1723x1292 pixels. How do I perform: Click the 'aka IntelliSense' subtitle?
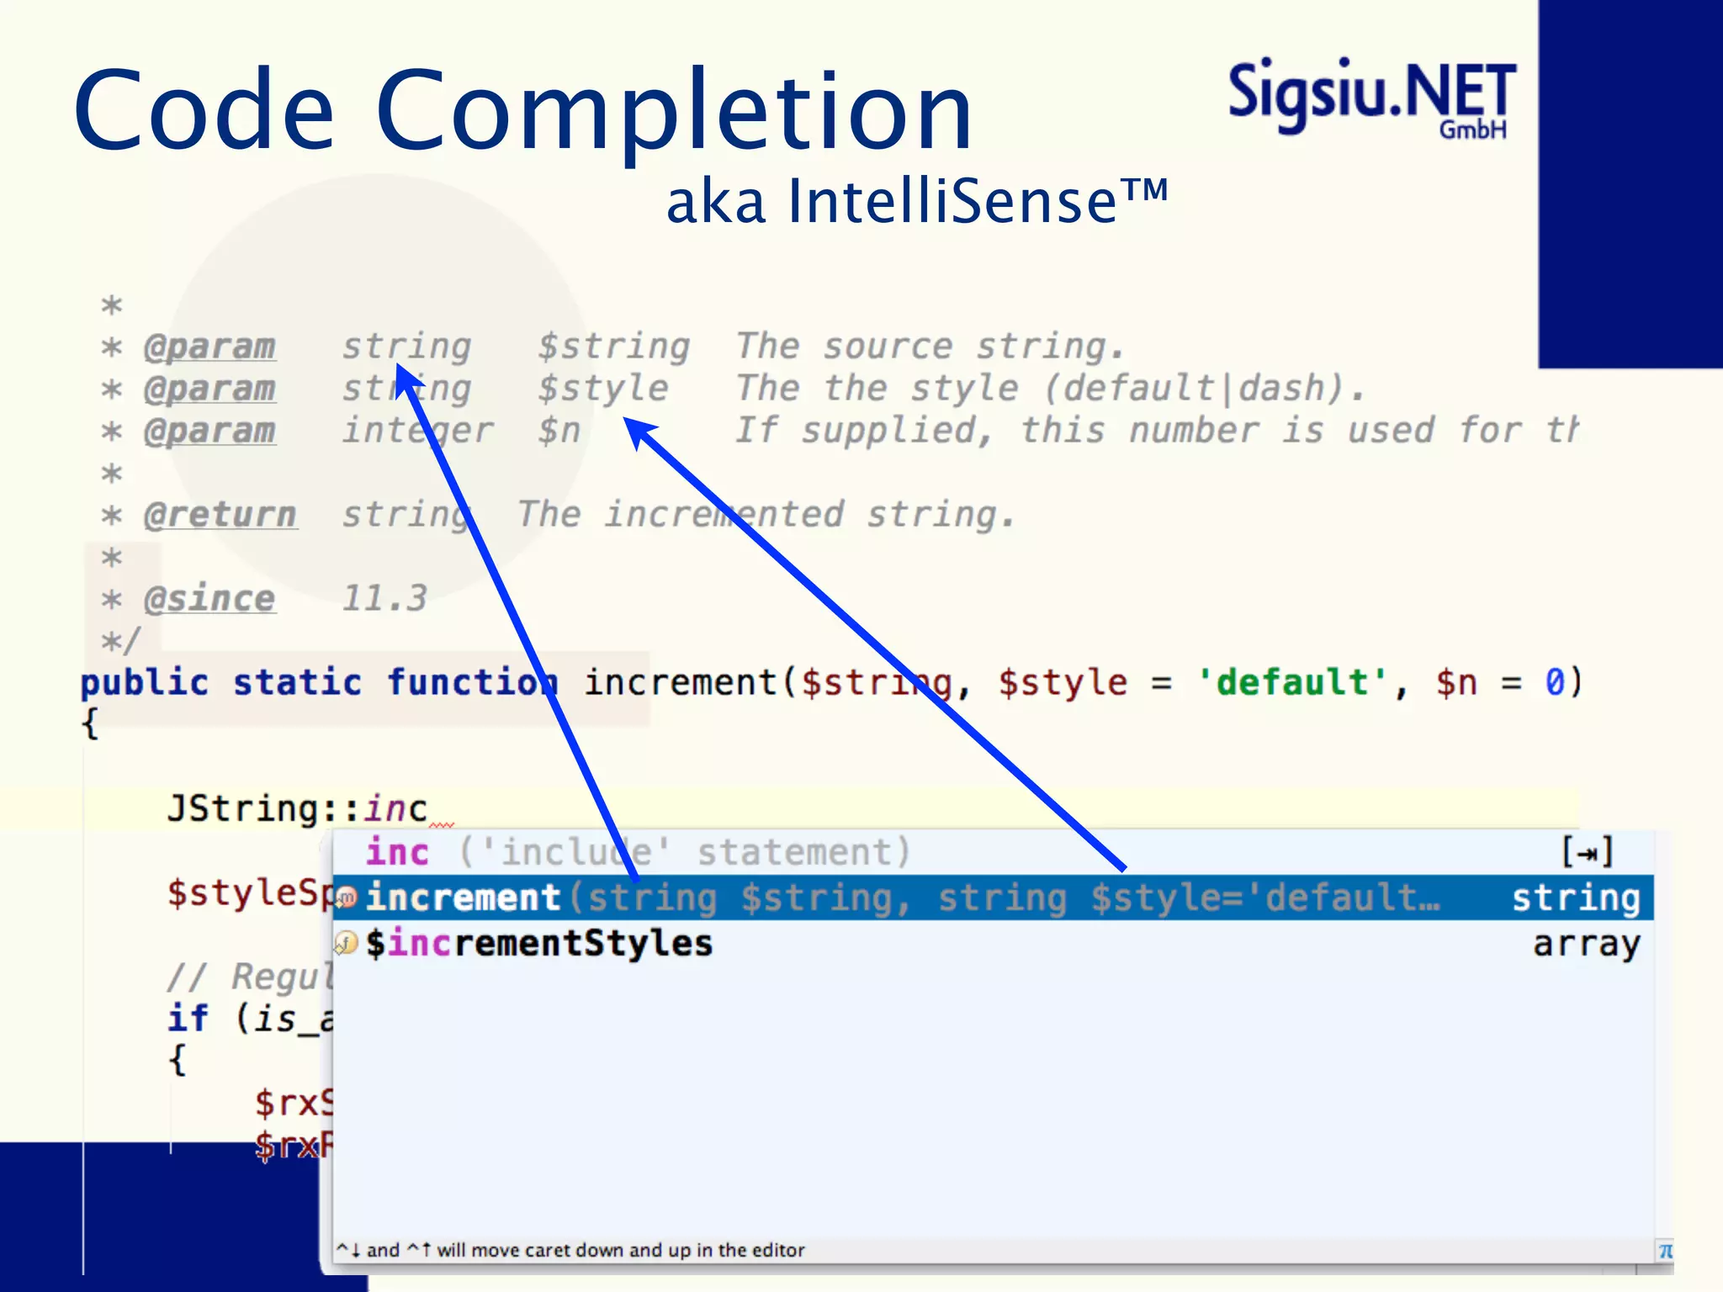click(917, 202)
